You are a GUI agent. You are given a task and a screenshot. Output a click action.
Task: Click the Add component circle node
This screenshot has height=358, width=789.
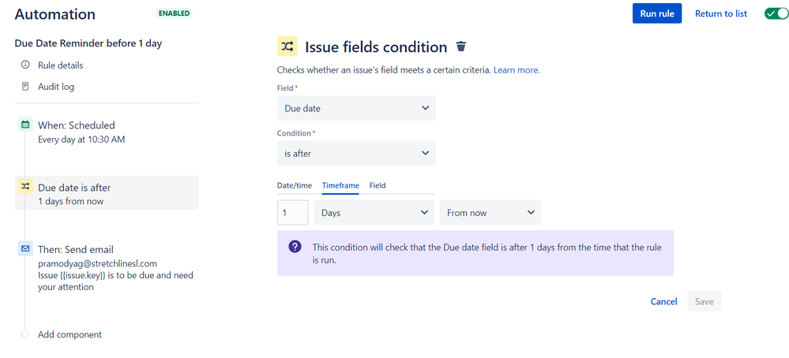point(25,334)
